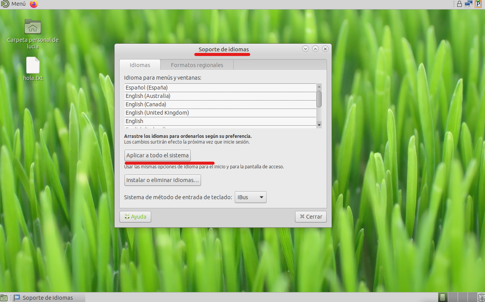Click Instalar o eliminar idiomas button
Image resolution: width=485 pixels, height=302 pixels.
coord(163,180)
